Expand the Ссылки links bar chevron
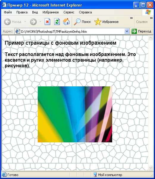The height and width of the screenshot is (179, 155). coord(151,18)
